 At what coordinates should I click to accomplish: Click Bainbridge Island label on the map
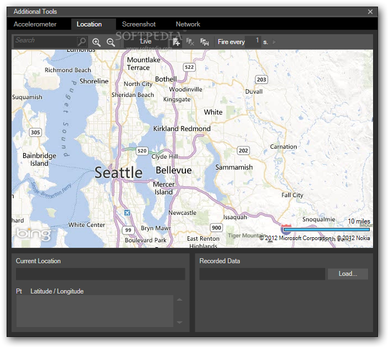pos(39,159)
